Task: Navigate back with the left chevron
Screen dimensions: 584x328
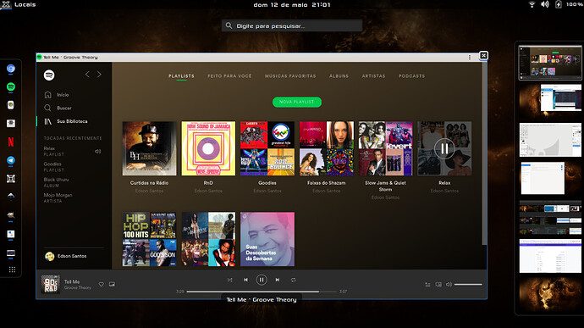Action: (87, 75)
